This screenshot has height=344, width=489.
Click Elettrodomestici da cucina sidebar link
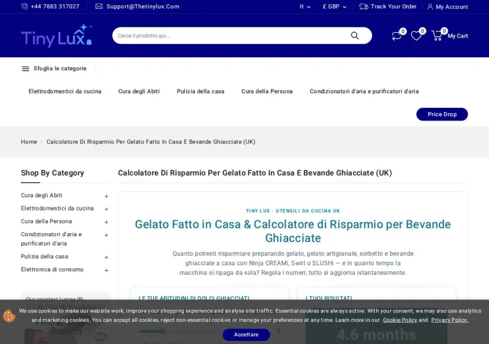tap(57, 208)
